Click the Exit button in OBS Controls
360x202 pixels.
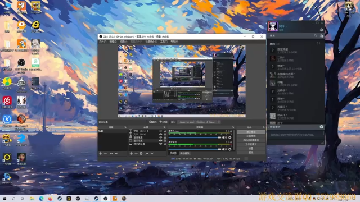[x=251, y=152]
